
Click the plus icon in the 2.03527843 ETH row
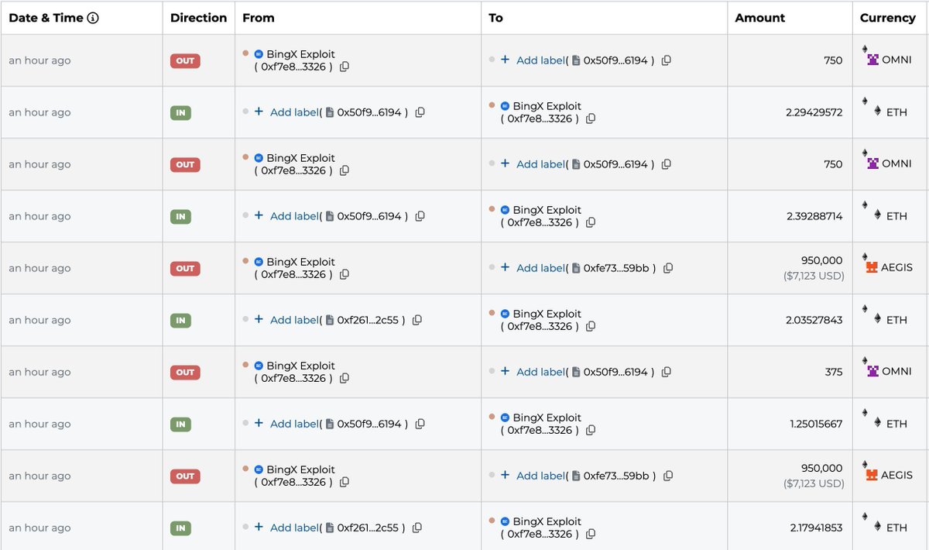(x=259, y=319)
